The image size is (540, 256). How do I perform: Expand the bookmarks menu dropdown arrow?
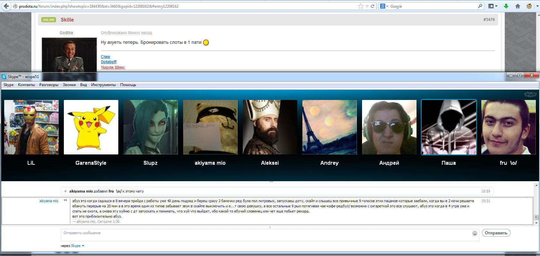point(496,6)
